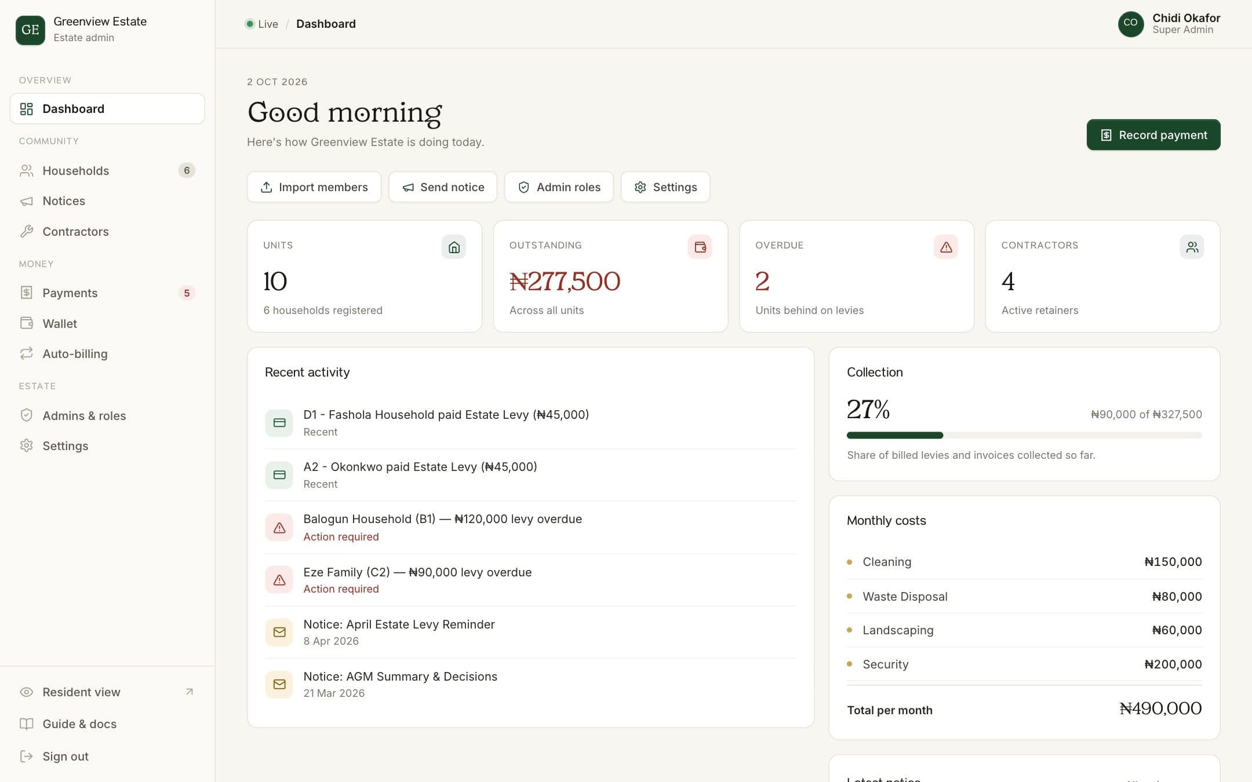The image size is (1252, 782).
Task: Open the Dashboard sidebar item
Action: click(107, 109)
